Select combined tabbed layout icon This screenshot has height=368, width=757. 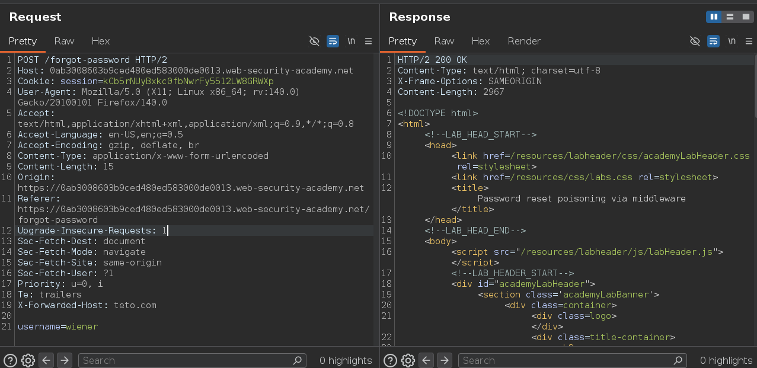click(745, 17)
